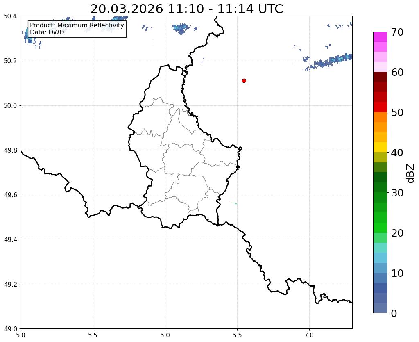419x342 pixels.
Task: Click latitude tick label 50.2
Action: [10, 61]
